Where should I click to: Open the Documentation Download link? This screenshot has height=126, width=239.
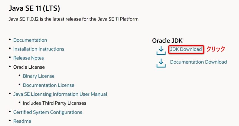click(198, 62)
